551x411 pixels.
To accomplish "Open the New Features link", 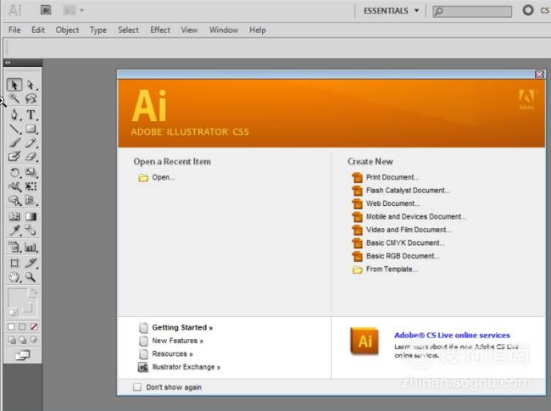I will 171,341.
